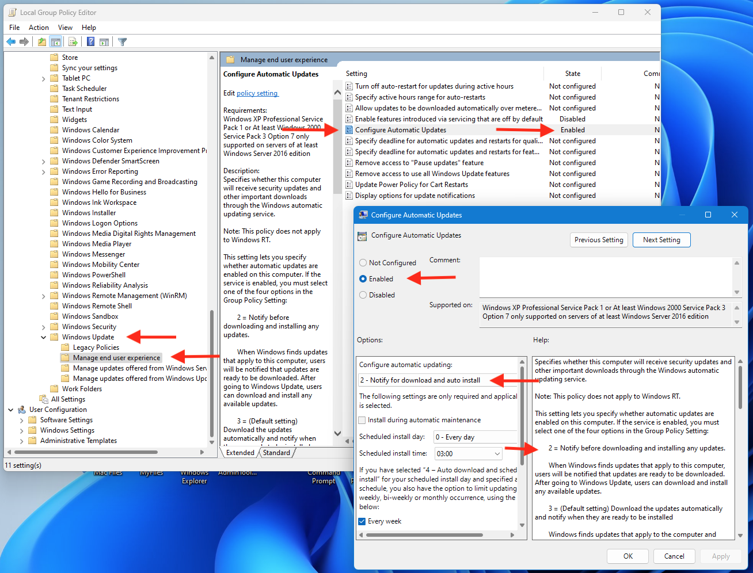Image resolution: width=753 pixels, height=573 pixels.
Task: Click the Edit policy setting link
Action: tap(257, 93)
